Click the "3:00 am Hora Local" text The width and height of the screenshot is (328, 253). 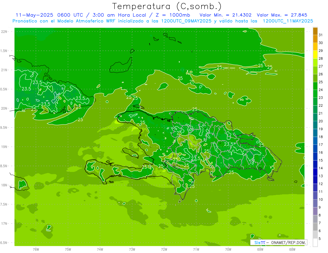click(120, 15)
